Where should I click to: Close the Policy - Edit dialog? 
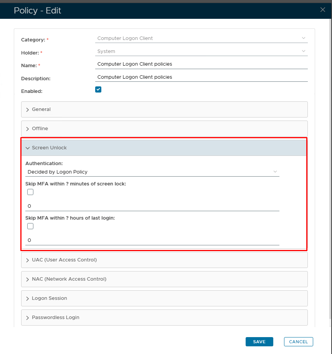coord(322,10)
